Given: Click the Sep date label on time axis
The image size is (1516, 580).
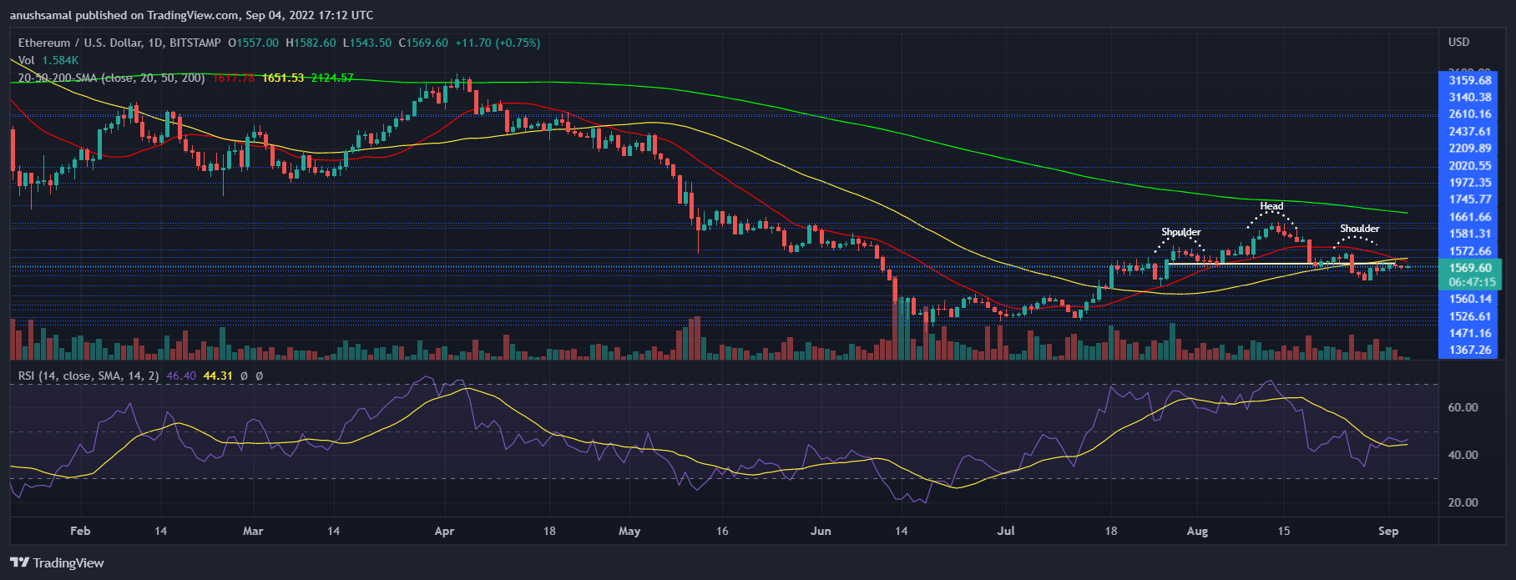Looking at the screenshot, I should pos(1388,531).
